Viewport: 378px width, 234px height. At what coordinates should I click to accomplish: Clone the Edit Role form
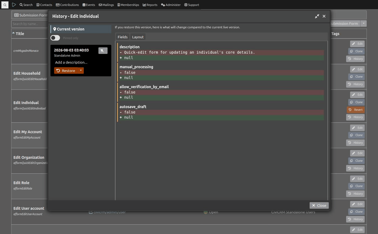pyautogui.click(x=356, y=186)
